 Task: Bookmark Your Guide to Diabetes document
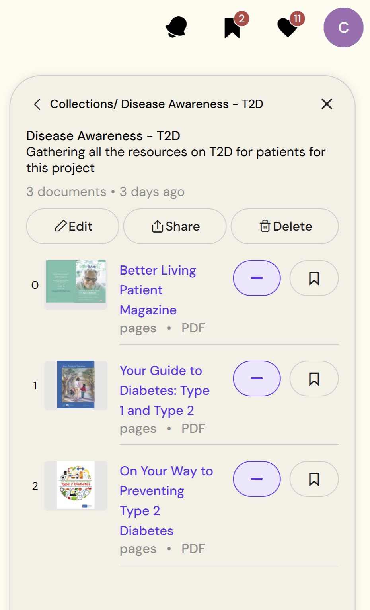coord(314,379)
